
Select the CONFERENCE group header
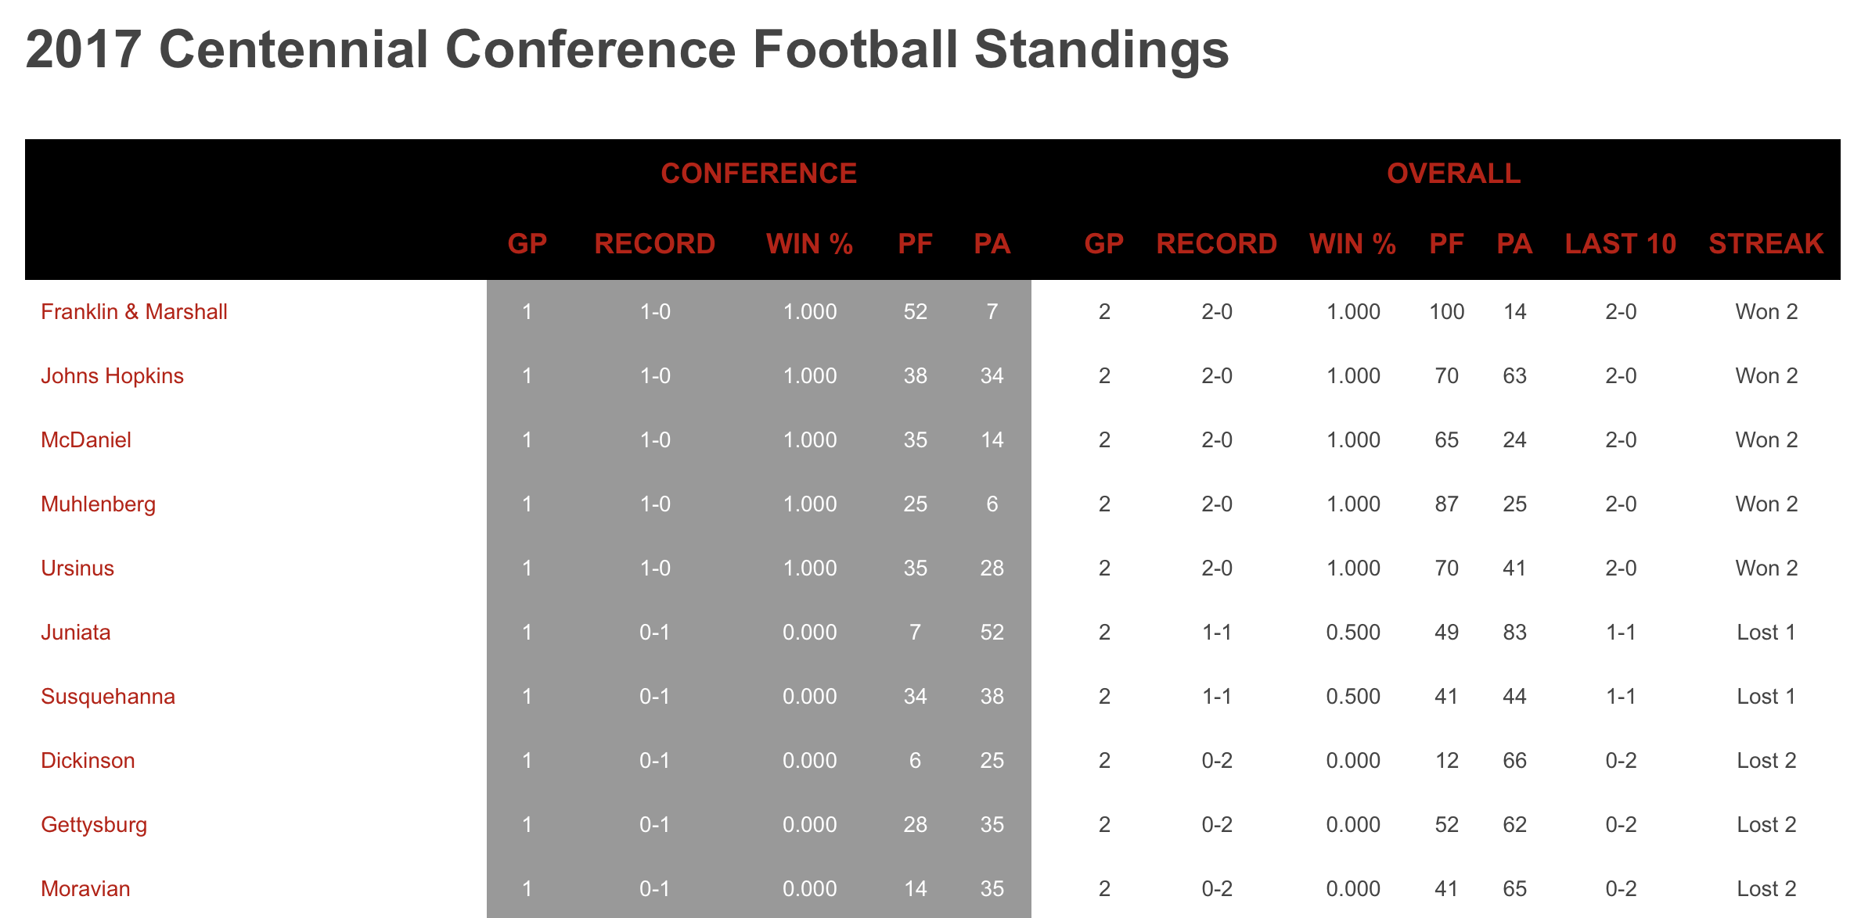click(x=759, y=174)
